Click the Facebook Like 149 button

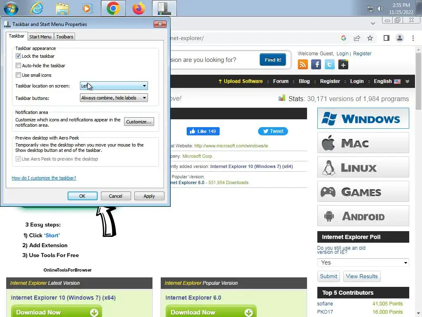pos(203,131)
